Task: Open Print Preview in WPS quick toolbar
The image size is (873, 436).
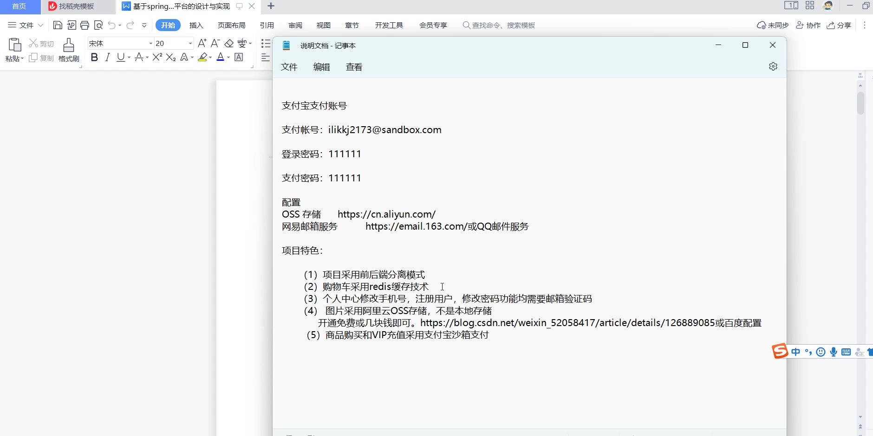Action: point(98,25)
